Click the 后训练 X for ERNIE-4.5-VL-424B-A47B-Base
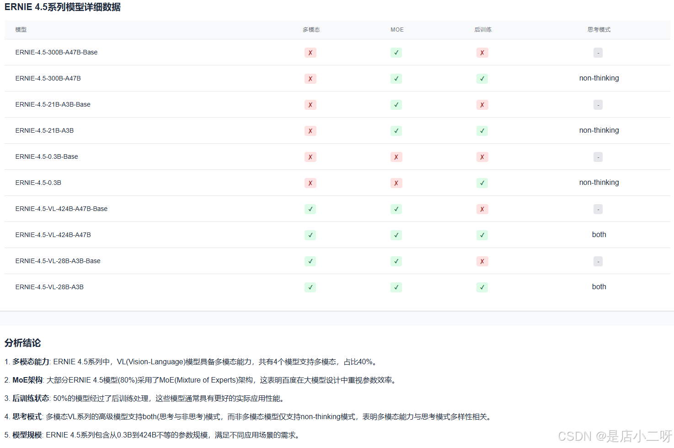This screenshot has width=674, height=448. tap(482, 209)
